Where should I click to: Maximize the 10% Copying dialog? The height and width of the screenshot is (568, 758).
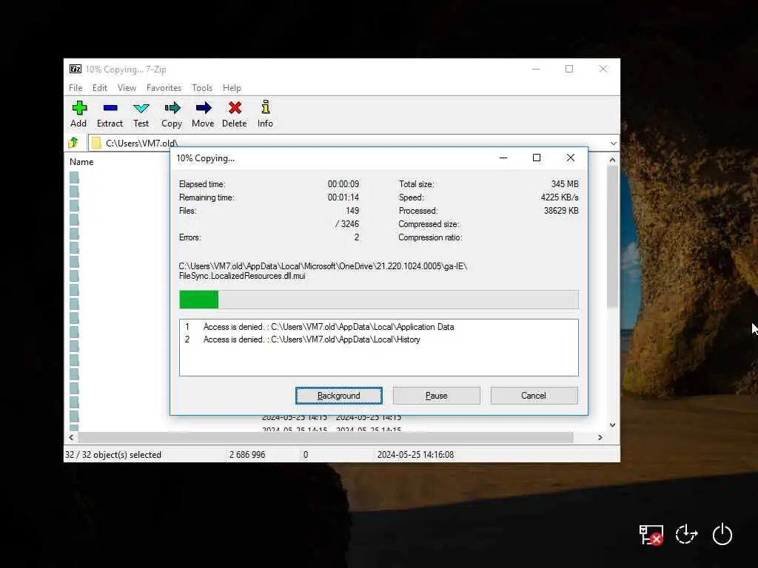point(537,158)
